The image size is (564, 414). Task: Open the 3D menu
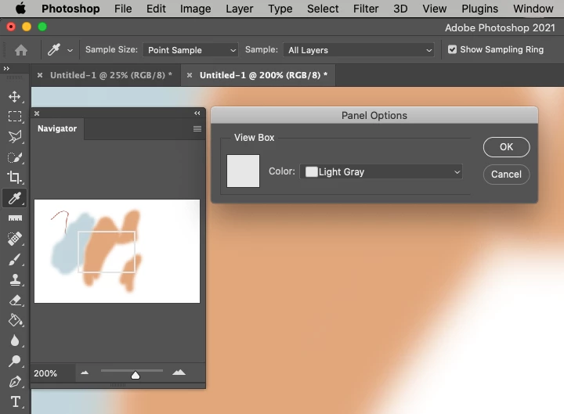pyautogui.click(x=400, y=9)
